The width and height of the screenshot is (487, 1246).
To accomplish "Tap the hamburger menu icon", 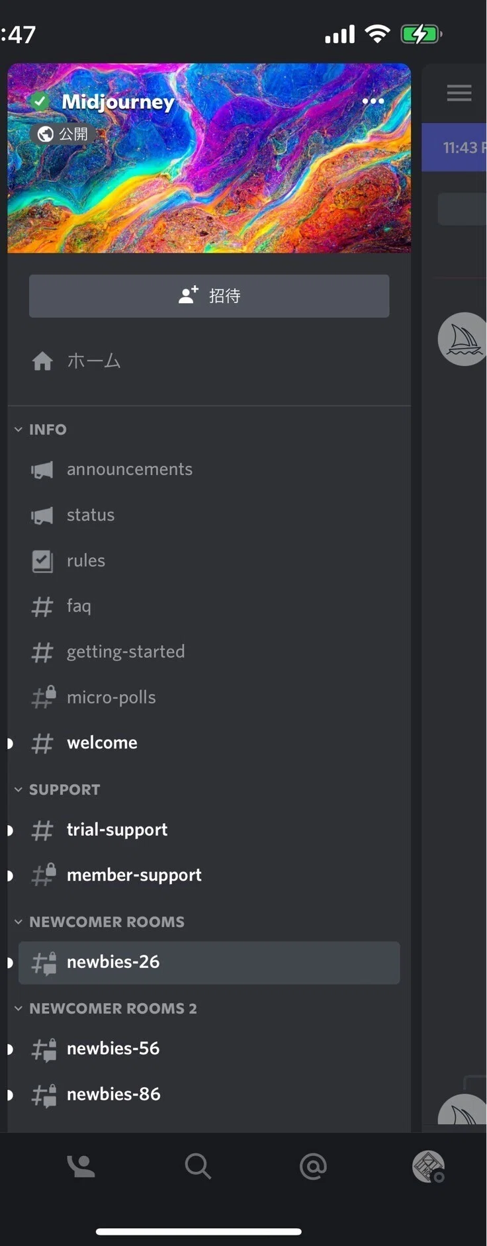I will coord(459,93).
